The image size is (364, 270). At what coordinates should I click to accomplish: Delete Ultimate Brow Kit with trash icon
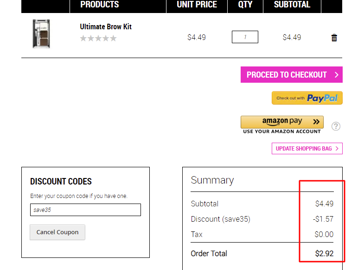coord(334,38)
